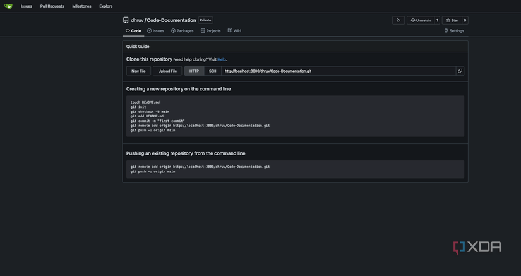Open the repository RSS feed icon
The width and height of the screenshot is (521, 276).
coord(398,20)
